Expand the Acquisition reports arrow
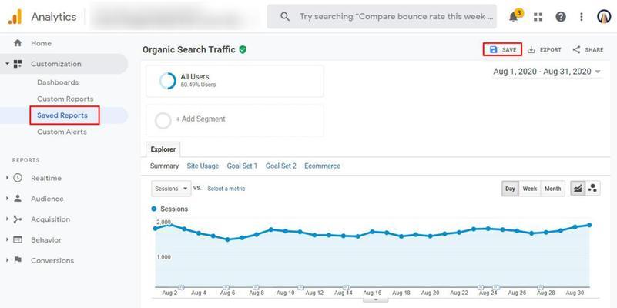The width and height of the screenshot is (617, 308). (7, 219)
